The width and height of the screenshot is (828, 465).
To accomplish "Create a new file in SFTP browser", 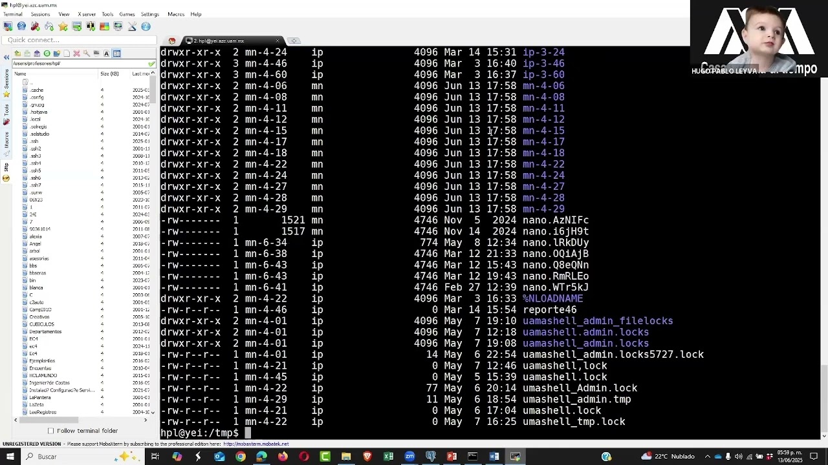I will coord(67,54).
